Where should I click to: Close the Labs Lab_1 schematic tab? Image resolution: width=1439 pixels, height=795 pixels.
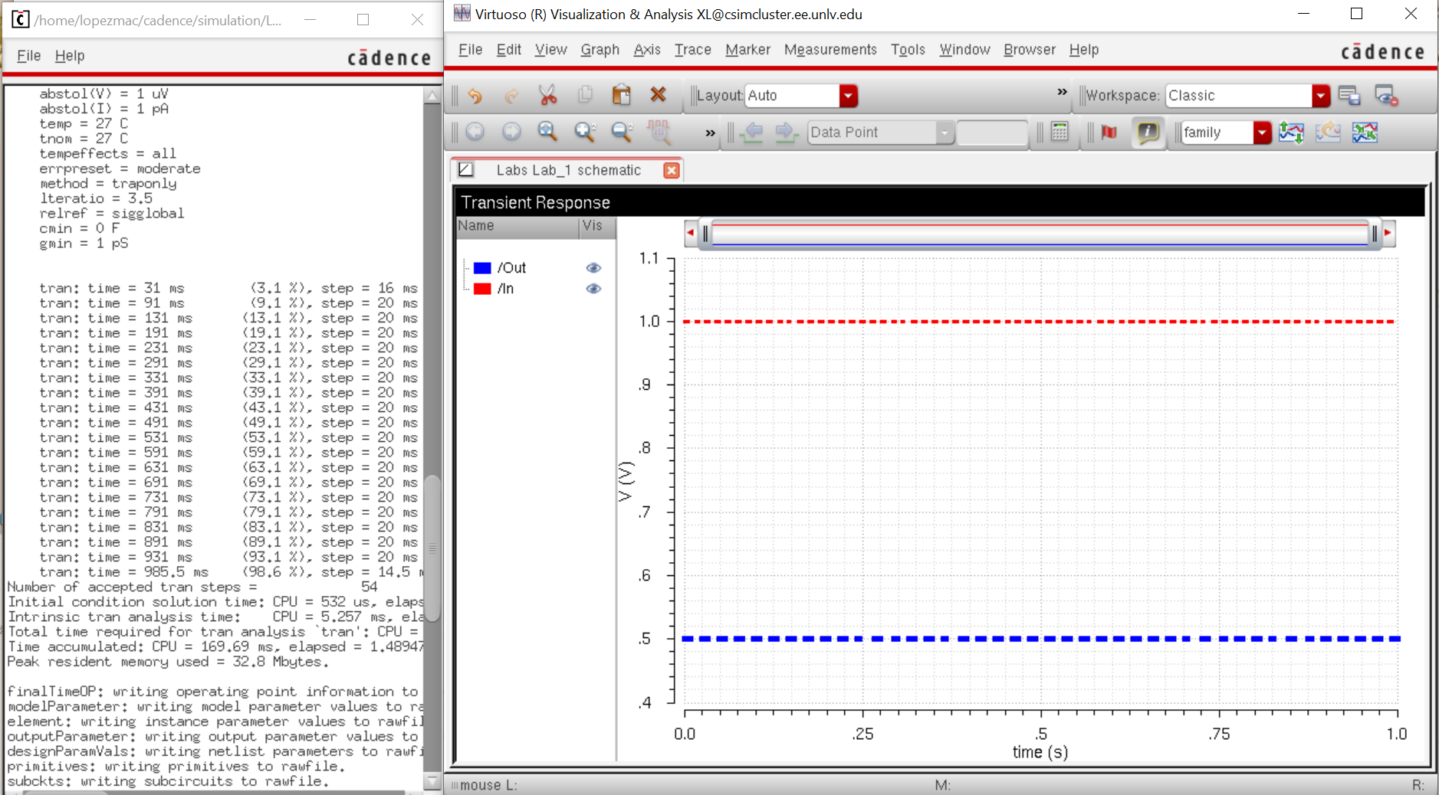pyautogui.click(x=672, y=170)
